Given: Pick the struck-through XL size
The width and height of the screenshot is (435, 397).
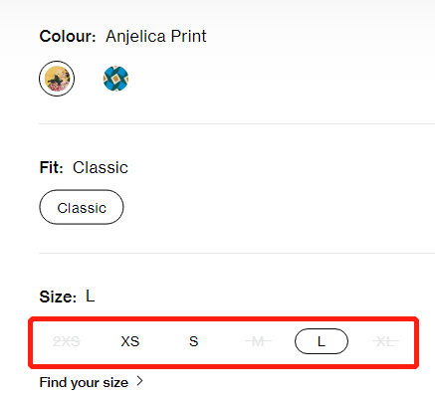Looking at the screenshot, I should pyautogui.click(x=385, y=341).
